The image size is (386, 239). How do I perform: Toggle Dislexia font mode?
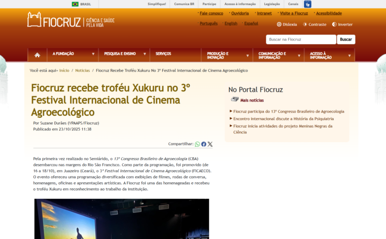coord(286,24)
